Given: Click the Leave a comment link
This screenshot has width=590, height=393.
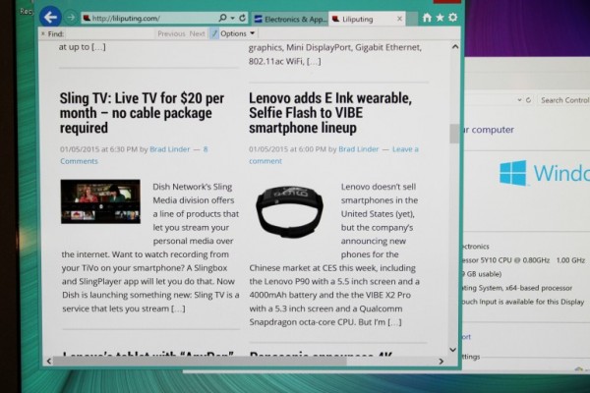Looking at the screenshot, I should 333,155.
